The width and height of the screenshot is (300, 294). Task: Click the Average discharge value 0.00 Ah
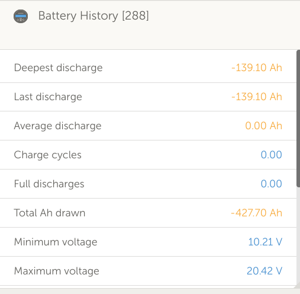(x=263, y=126)
